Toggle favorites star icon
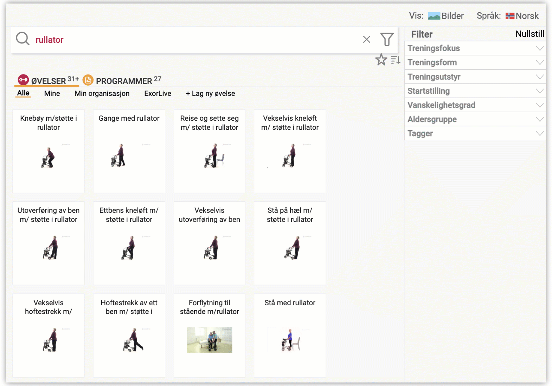Image resolution: width=552 pixels, height=386 pixels. (x=381, y=60)
